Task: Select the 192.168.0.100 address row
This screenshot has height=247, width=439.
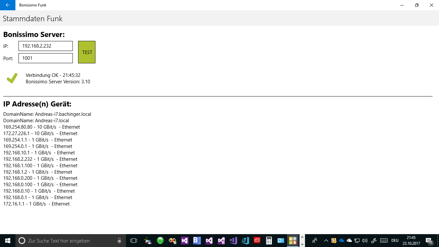Action: click(40, 185)
